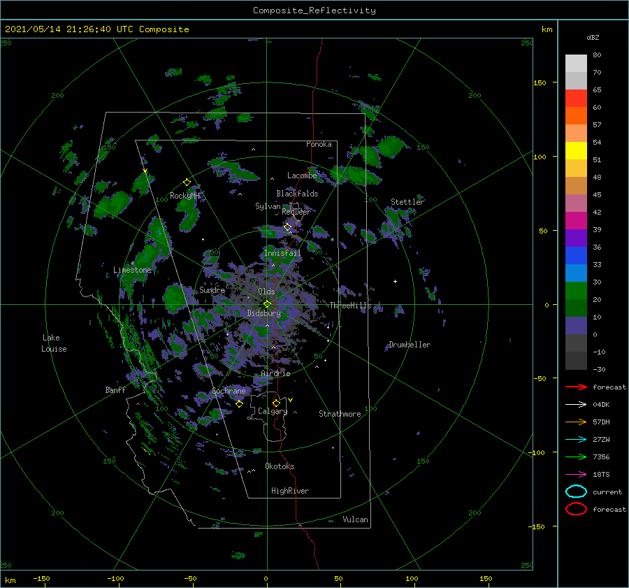Viewport: 629px width, 588px height.
Task: Click the RedDeer city label
Action: click(296, 212)
